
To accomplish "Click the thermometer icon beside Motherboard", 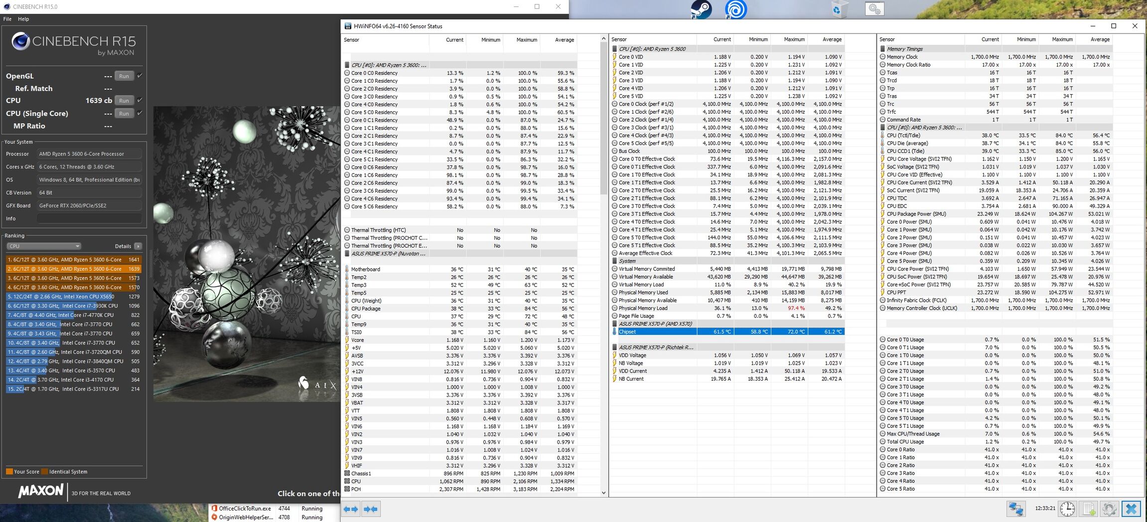I will (x=347, y=269).
